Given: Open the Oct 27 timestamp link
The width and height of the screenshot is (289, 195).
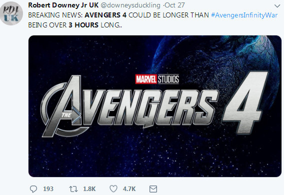Looking at the screenshot, I should click(x=174, y=5).
